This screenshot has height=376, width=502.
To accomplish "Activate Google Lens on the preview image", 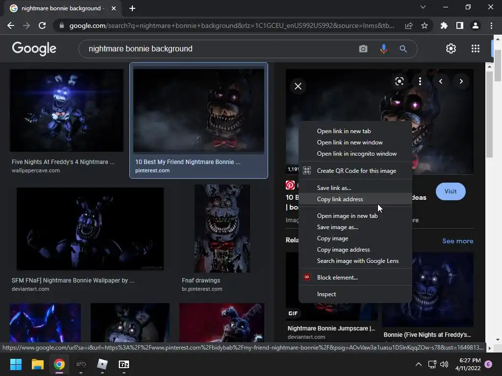I will pyautogui.click(x=399, y=81).
